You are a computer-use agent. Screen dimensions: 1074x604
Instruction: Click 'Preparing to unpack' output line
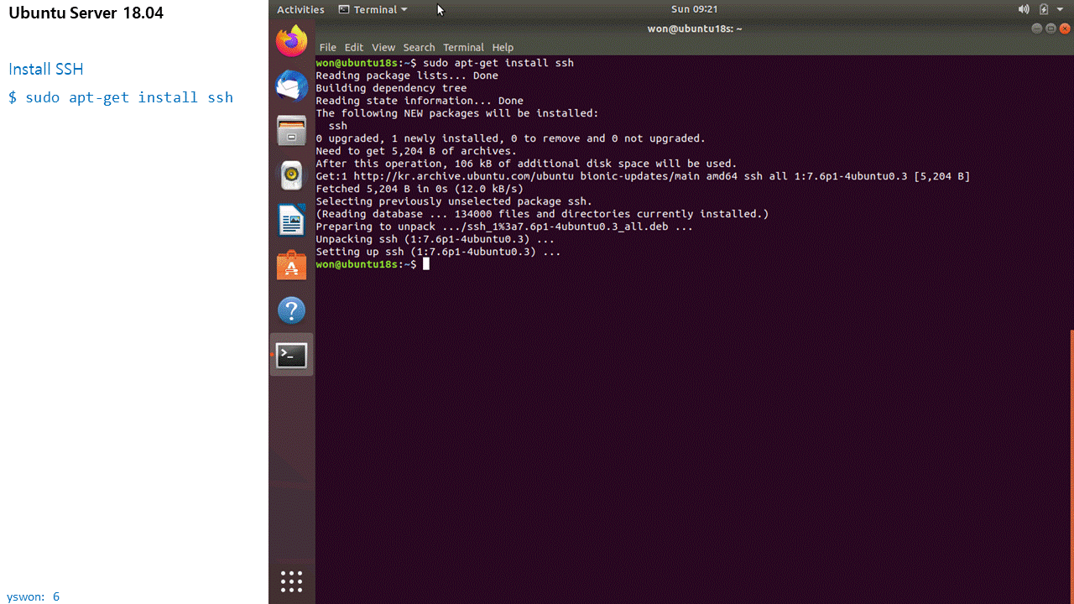tap(504, 226)
